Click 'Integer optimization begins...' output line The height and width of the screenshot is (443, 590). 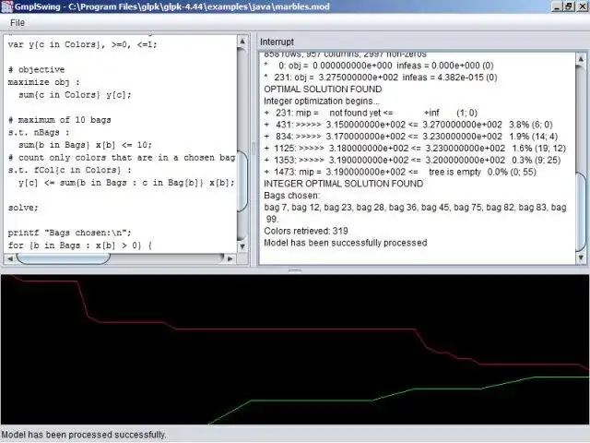[x=322, y=101]
